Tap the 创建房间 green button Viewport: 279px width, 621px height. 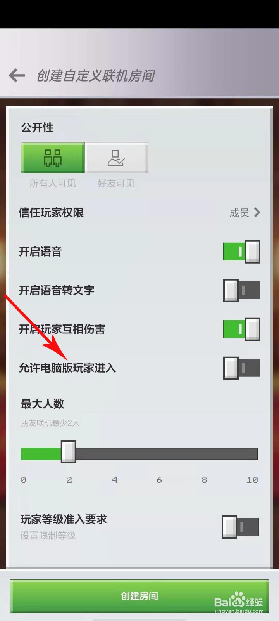pos(139,596)
